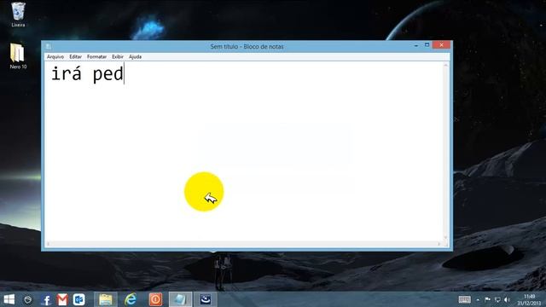Open File Explorer from the taskbar
Image resolution: width=546 pixels, height=307 pixels.
coord(106,299)
